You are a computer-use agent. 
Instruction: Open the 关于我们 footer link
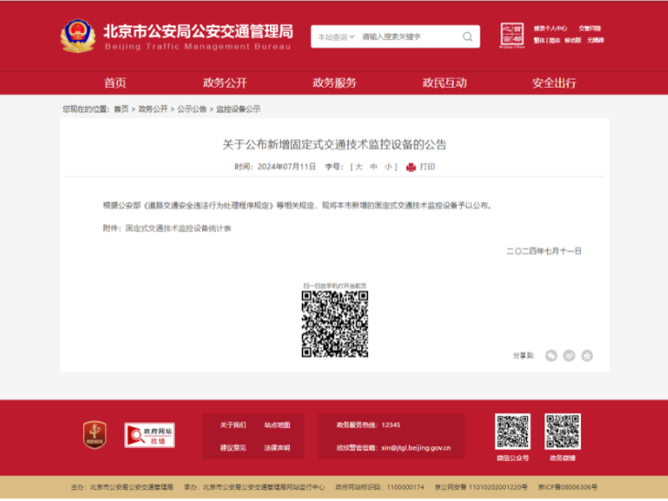coord(232,425)
